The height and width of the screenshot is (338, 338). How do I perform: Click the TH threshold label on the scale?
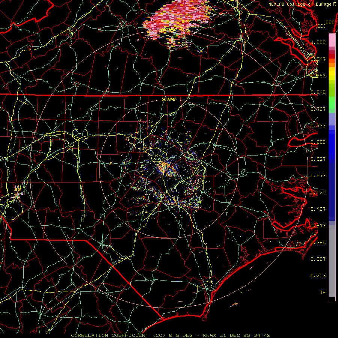click(323, 293)
